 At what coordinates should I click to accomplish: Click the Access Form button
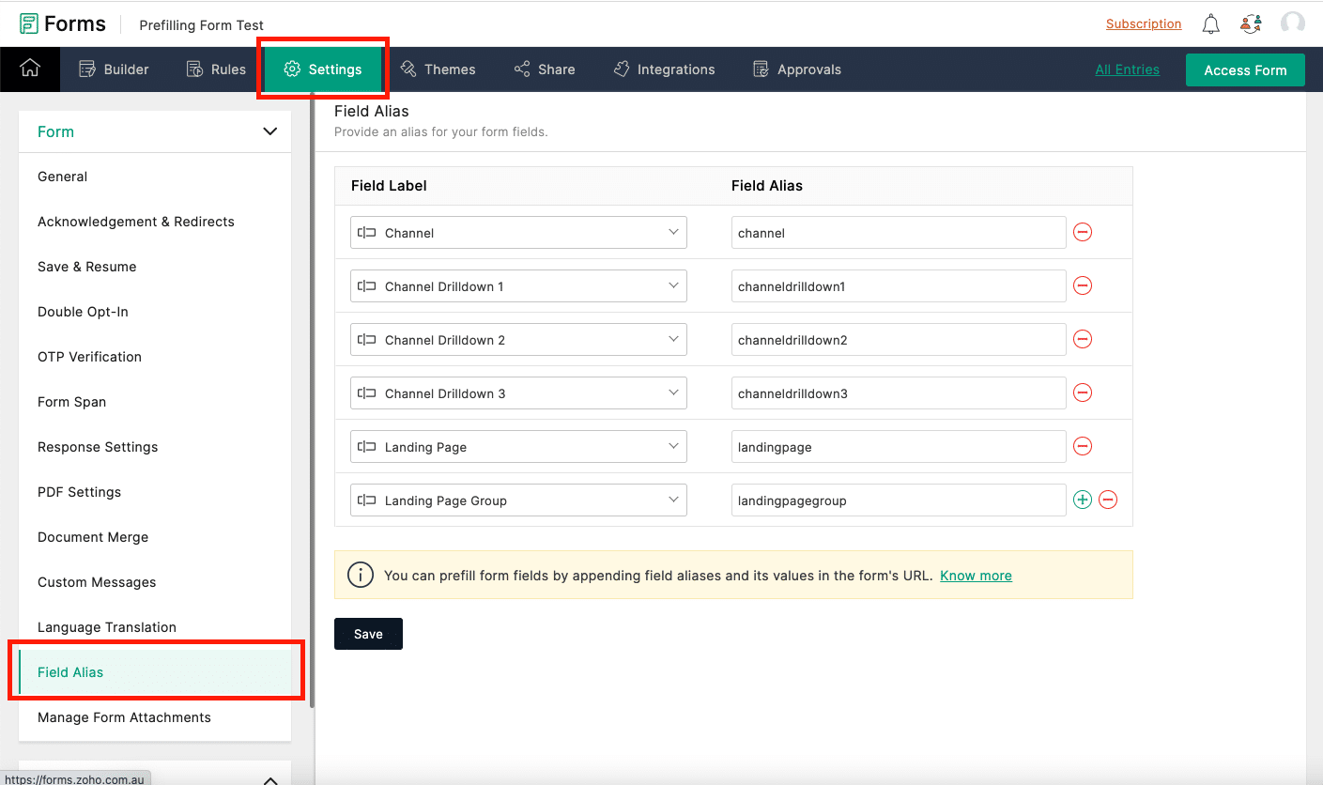(x=1245, y=69)
